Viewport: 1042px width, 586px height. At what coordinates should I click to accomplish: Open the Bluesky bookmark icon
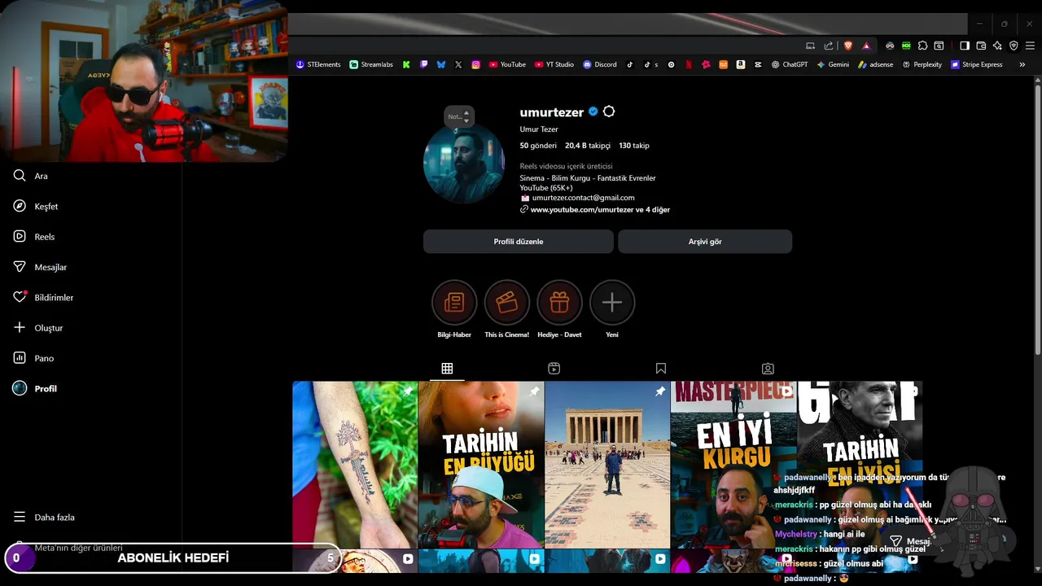pos(441,64)
